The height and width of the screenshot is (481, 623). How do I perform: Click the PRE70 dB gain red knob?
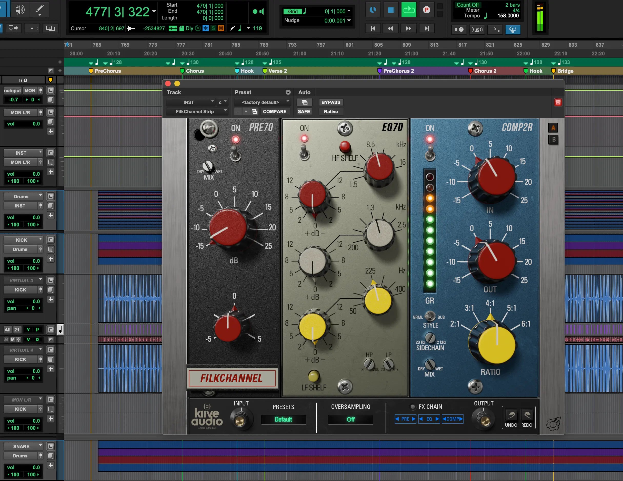228,228
